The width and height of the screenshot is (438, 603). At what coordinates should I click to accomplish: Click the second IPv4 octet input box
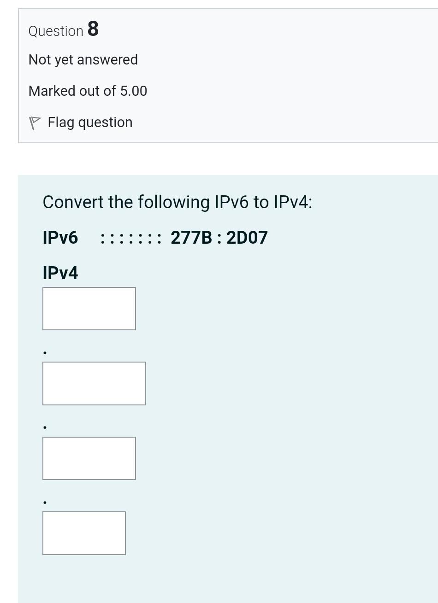[x=94, y=383]
